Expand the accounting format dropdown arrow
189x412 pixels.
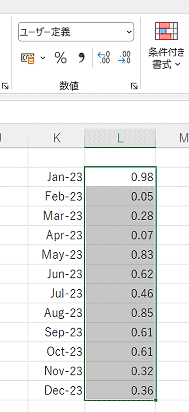click(x=42, y=58)
